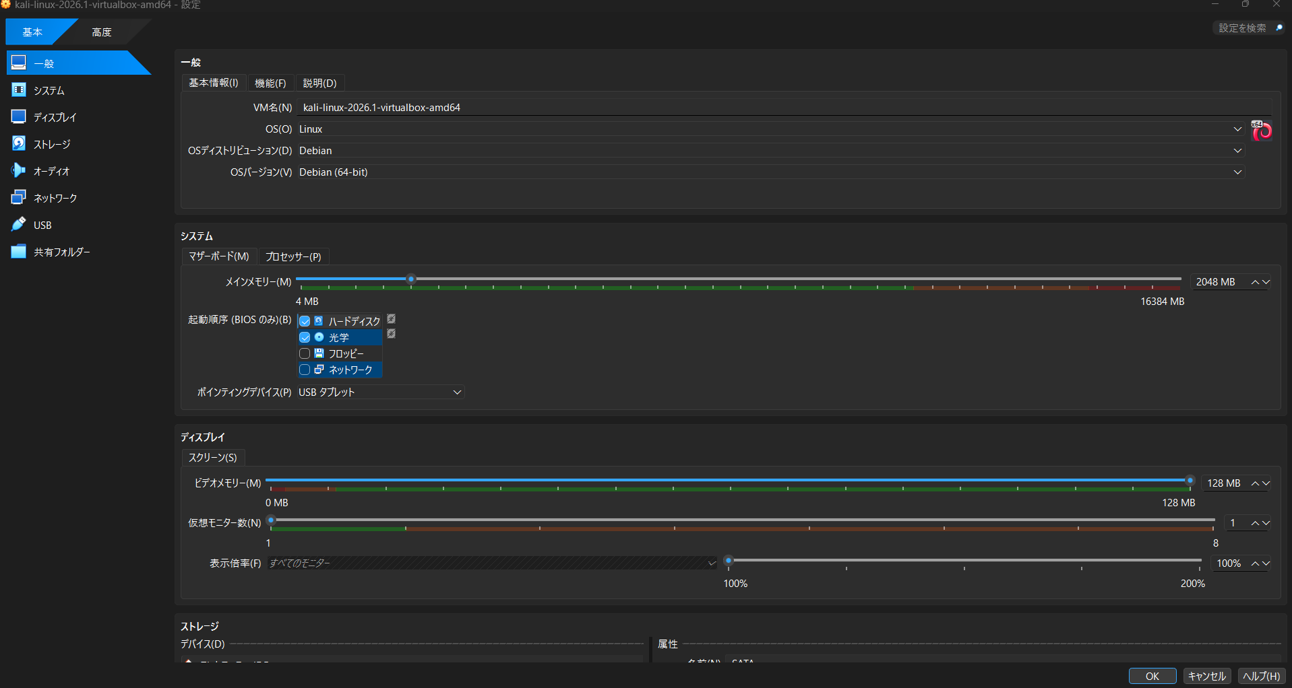1292x688 pixels.
Task: Switch to the 基本 (Basic) mode tab
Action: coord(33,32)
